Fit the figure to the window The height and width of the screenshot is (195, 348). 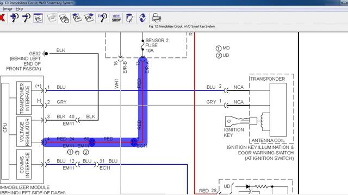tap(38, 18)
